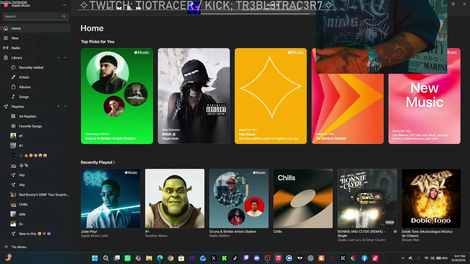This screenshot has width=470, height=264.
Task: Open Facebook from the taskbar
Action: tap(364, 258)
